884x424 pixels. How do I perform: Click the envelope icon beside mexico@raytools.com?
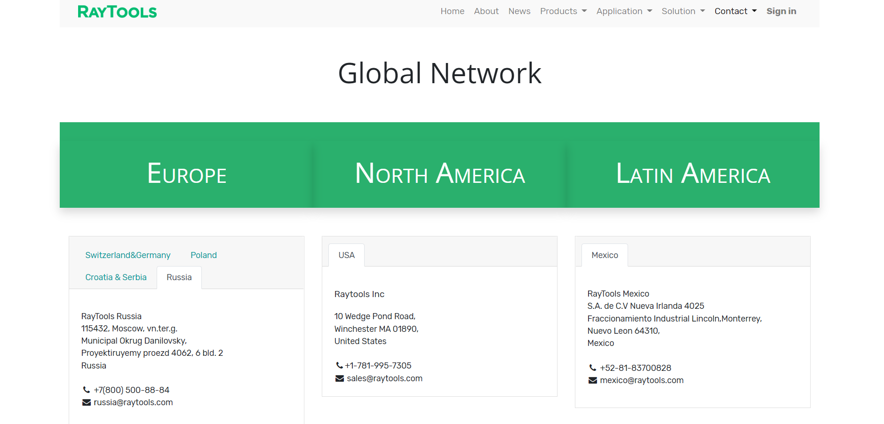pos(593,380)
